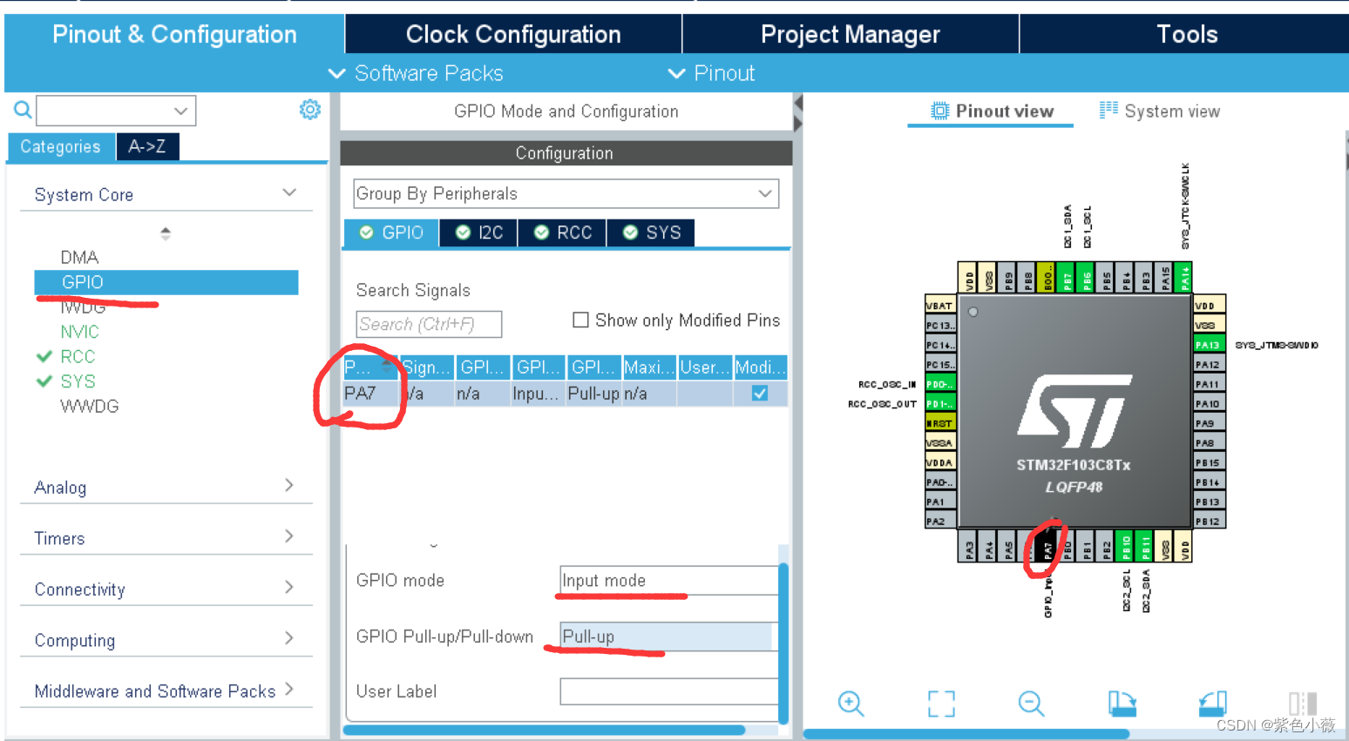The height and width of the screenshot is (741, 1349).
Task: Click the Search Signals input field
Action: (429, 324)
